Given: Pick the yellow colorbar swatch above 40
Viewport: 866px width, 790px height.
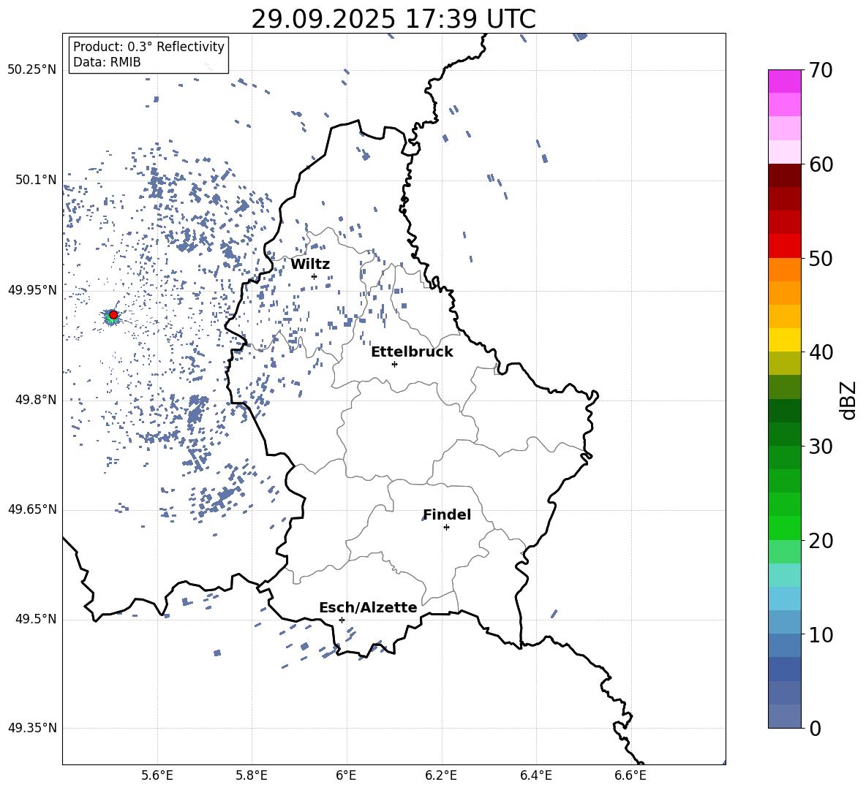Looking at the screenshot, I should coord(785,340).
